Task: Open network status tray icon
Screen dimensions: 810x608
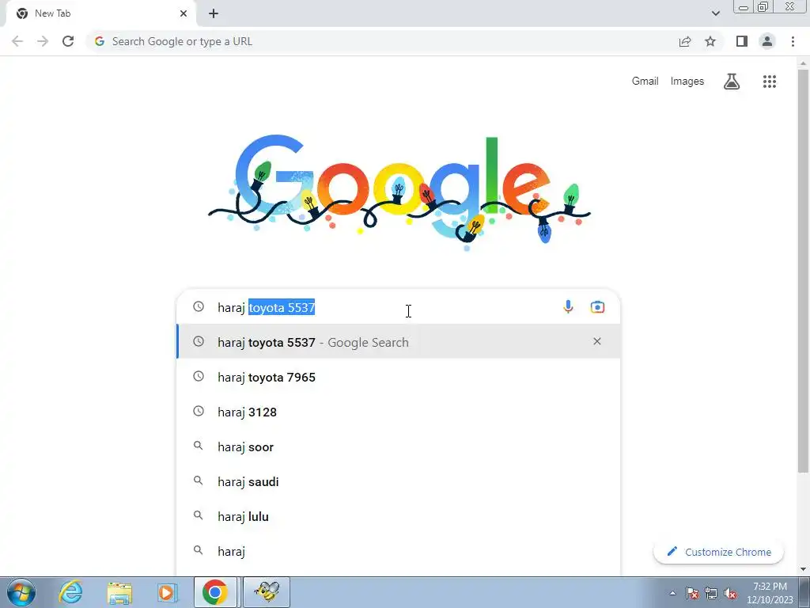Action: (711, 594)
